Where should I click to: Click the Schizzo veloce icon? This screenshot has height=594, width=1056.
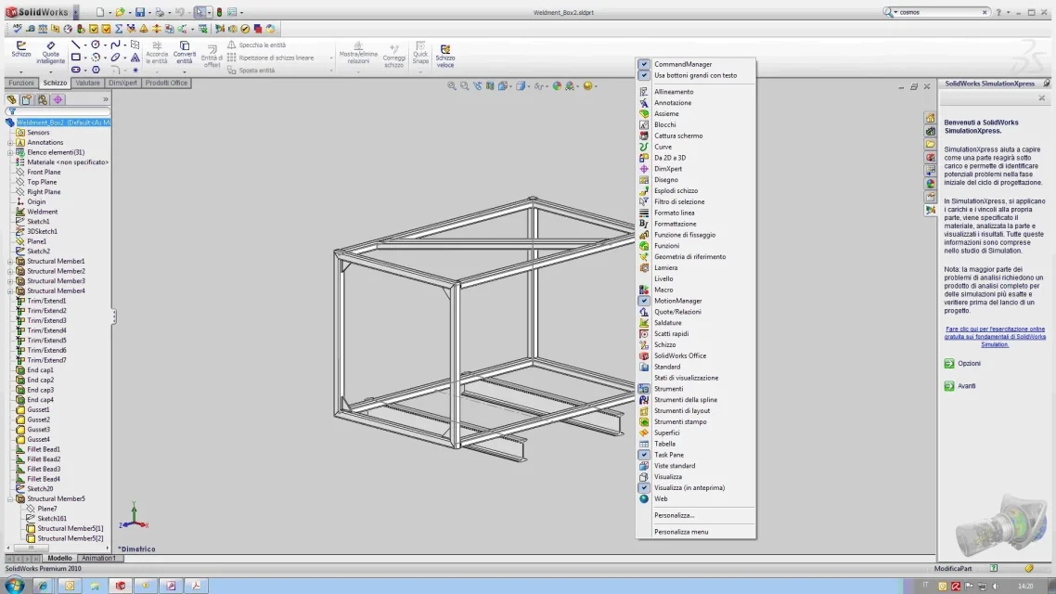445,56
